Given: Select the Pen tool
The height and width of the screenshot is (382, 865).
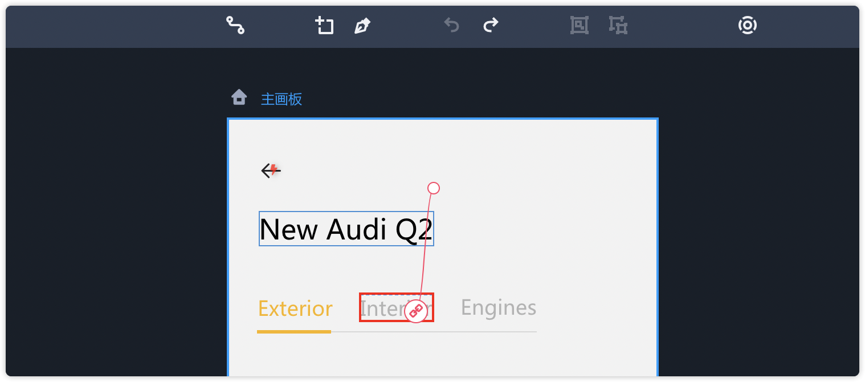Looking at the screenshot, I should point(362,26).
